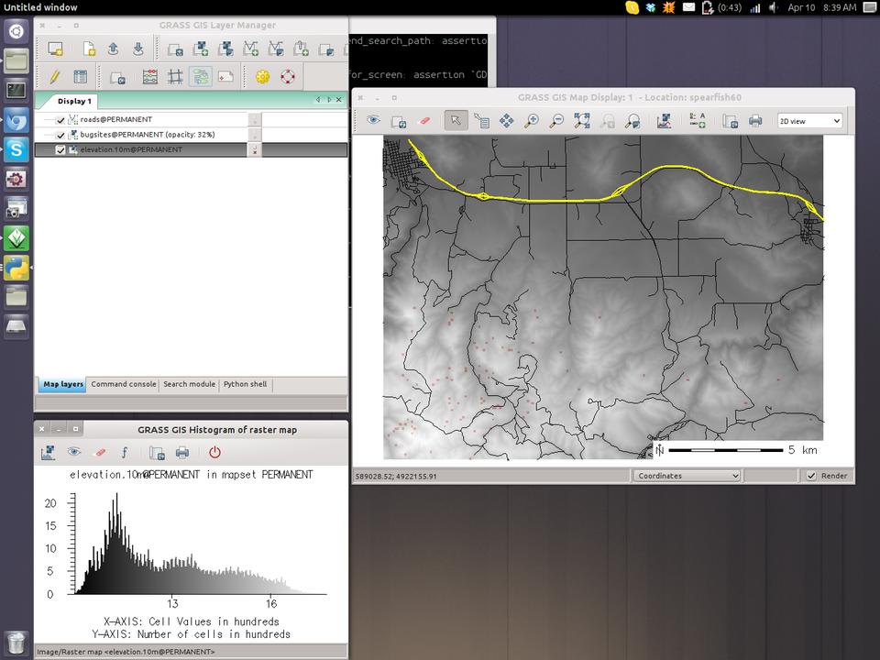Uncheck the roads@PERMANENT layer checkbox
This screenshot has width=880, height=660.
click(x=61, y=120)
